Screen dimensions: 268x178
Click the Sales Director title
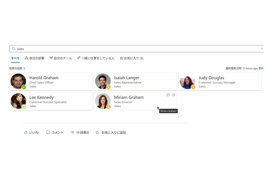click(x=123, y=102)
